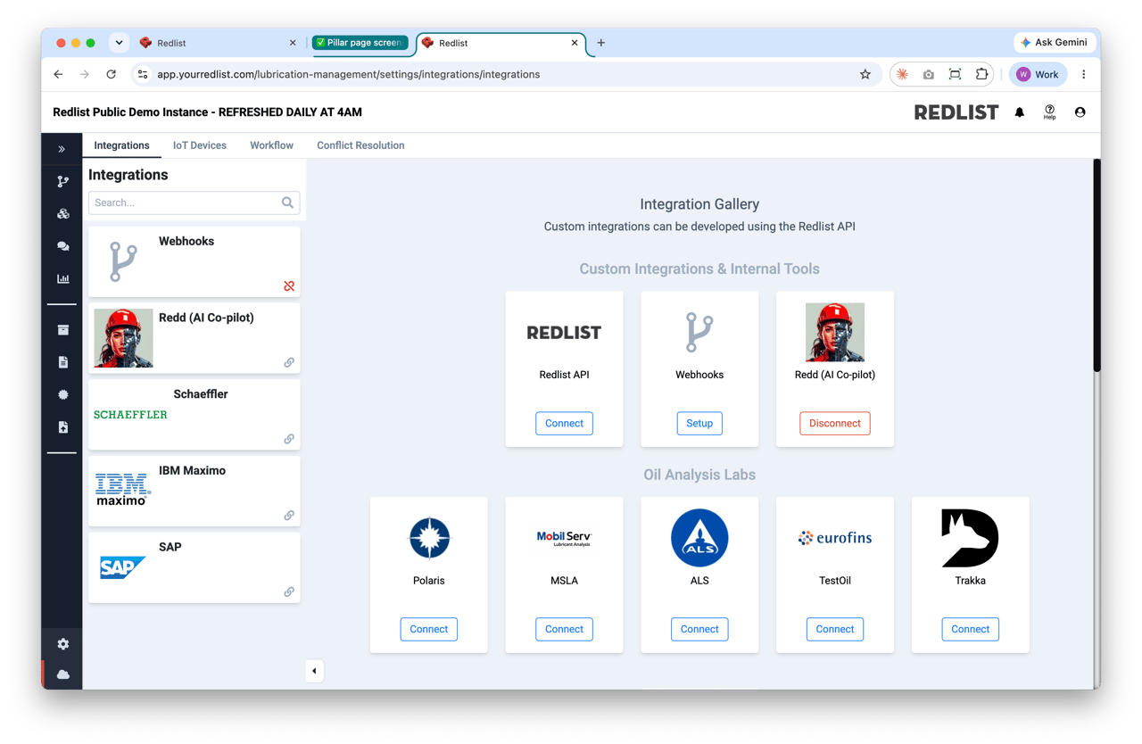Image resolution: width=1142 pixels, height=744 pixels.
Task: Open the branch icon in the left sidebar
Action: [62, 182]
